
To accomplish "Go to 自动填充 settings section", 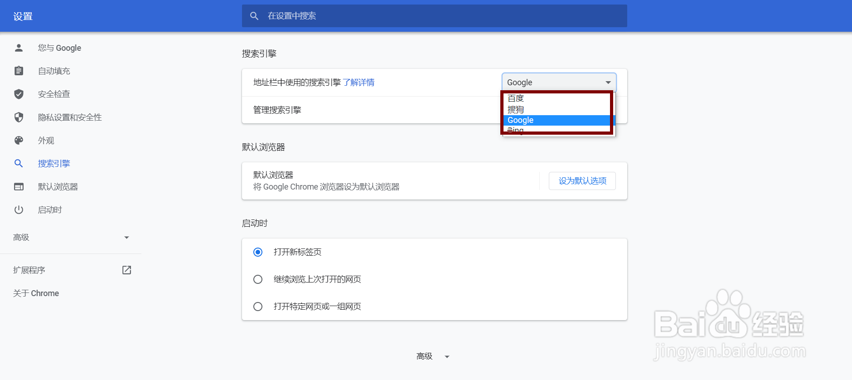I will (x=54, y=71).
